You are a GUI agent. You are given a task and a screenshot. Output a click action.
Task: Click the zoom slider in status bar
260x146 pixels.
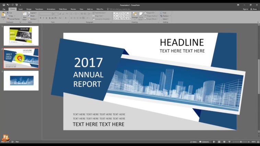point(241,142)
